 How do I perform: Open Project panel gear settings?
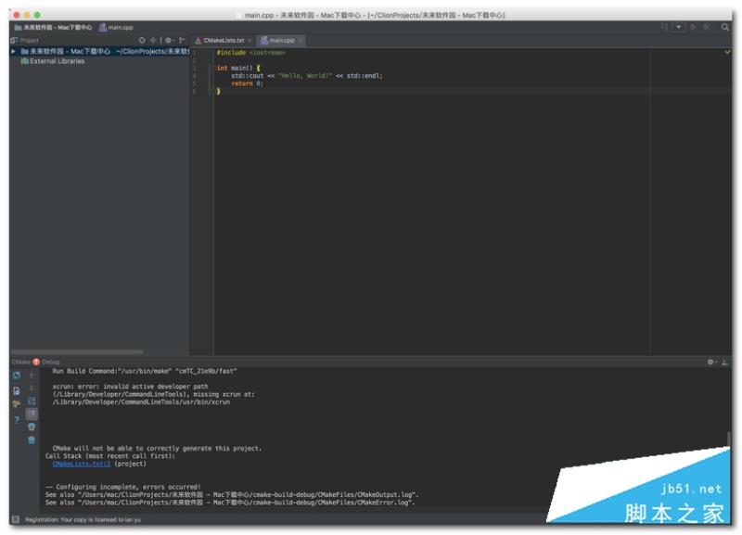point(169,40)
